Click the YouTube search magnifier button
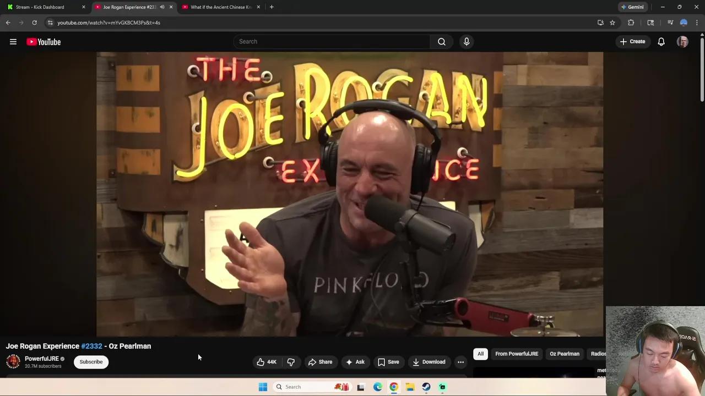 click(x=442, y=42)
